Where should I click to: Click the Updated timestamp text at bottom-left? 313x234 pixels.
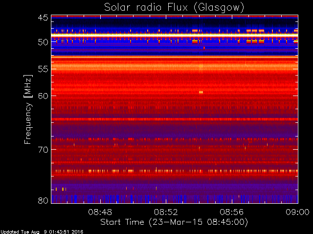42,232
